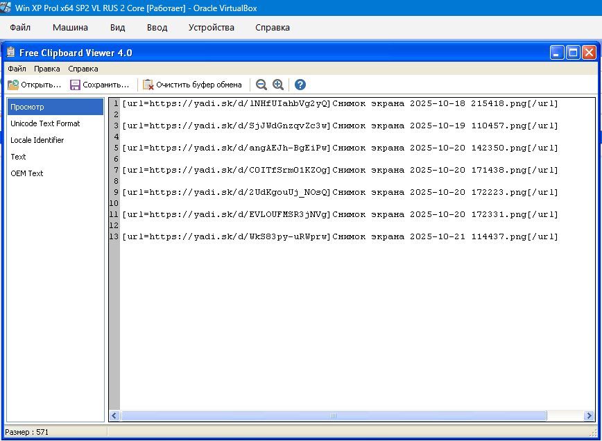Click the VirtualBox window title icon
The width and height of the screenshot is (602, 441).
click(x=7, y=8)
